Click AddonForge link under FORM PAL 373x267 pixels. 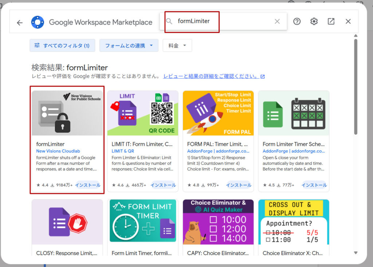click(218, 151)
